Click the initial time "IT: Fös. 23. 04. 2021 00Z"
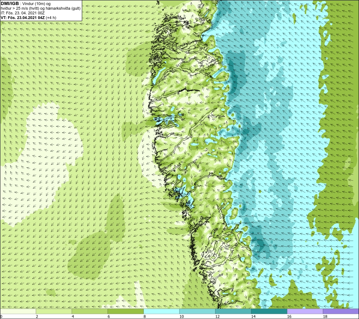359x319 pixels. (23, 13)
